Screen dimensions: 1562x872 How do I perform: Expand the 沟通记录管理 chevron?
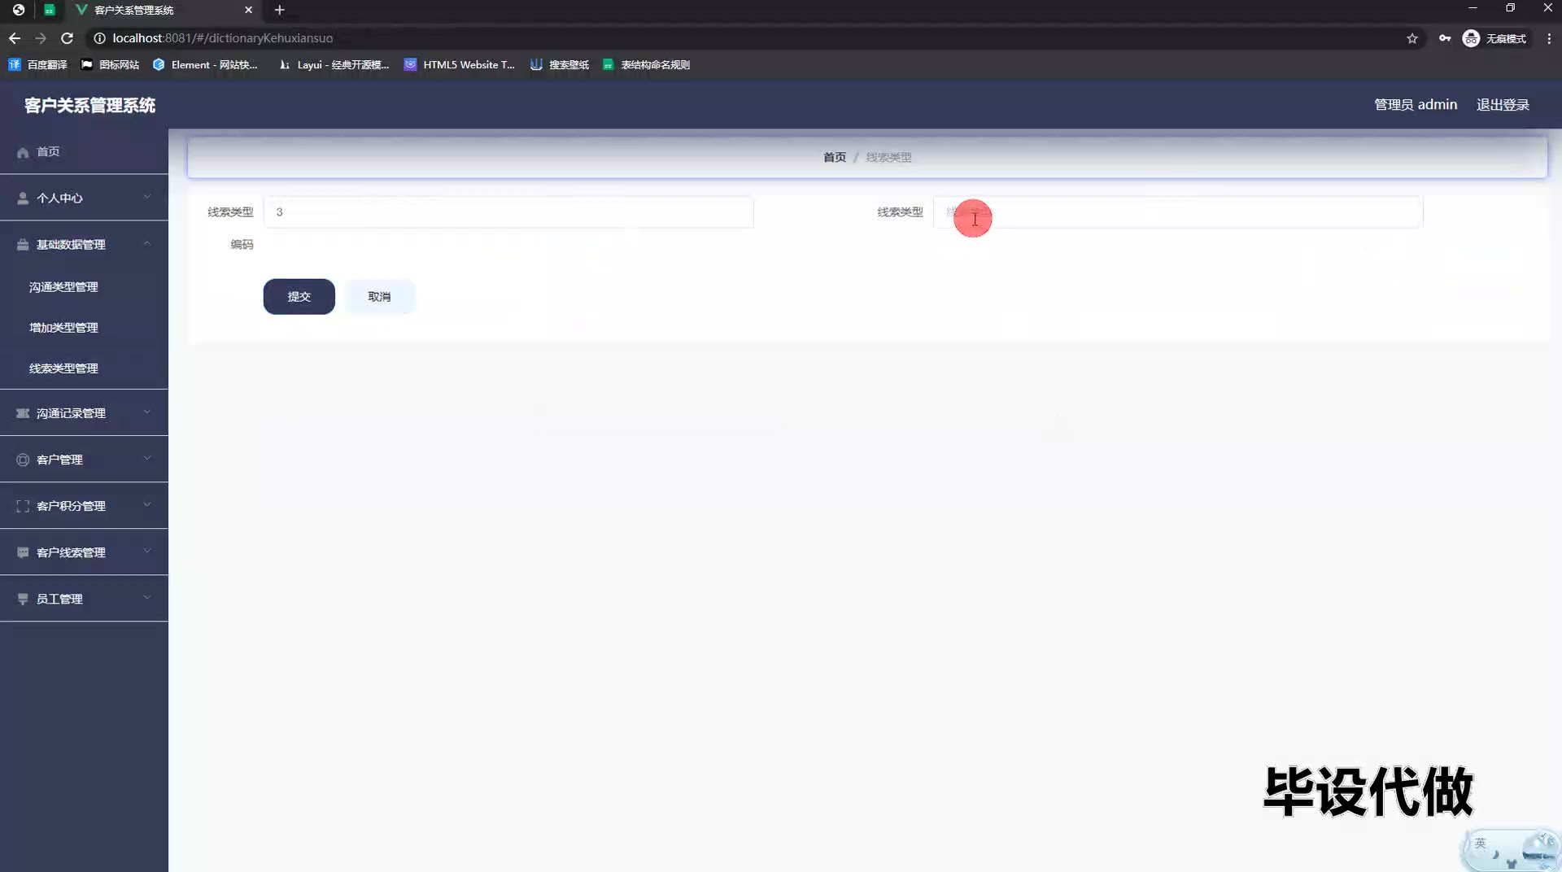pyautogui.click(x=147, y=412)
